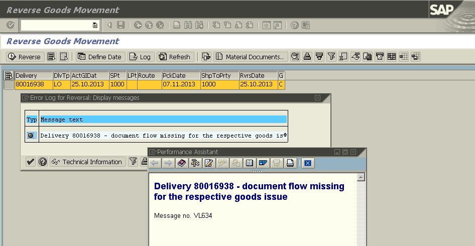The width and height of the screenshot is (475, 246).
Task: Click the error message text row in Error Log
Action: tap(164, 136)
